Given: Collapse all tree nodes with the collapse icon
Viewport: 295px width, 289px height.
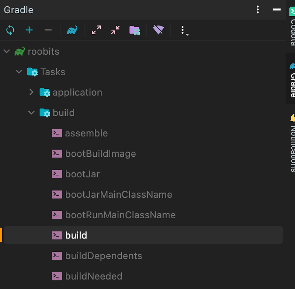Looking at the screenshot, I should [115, 30].
